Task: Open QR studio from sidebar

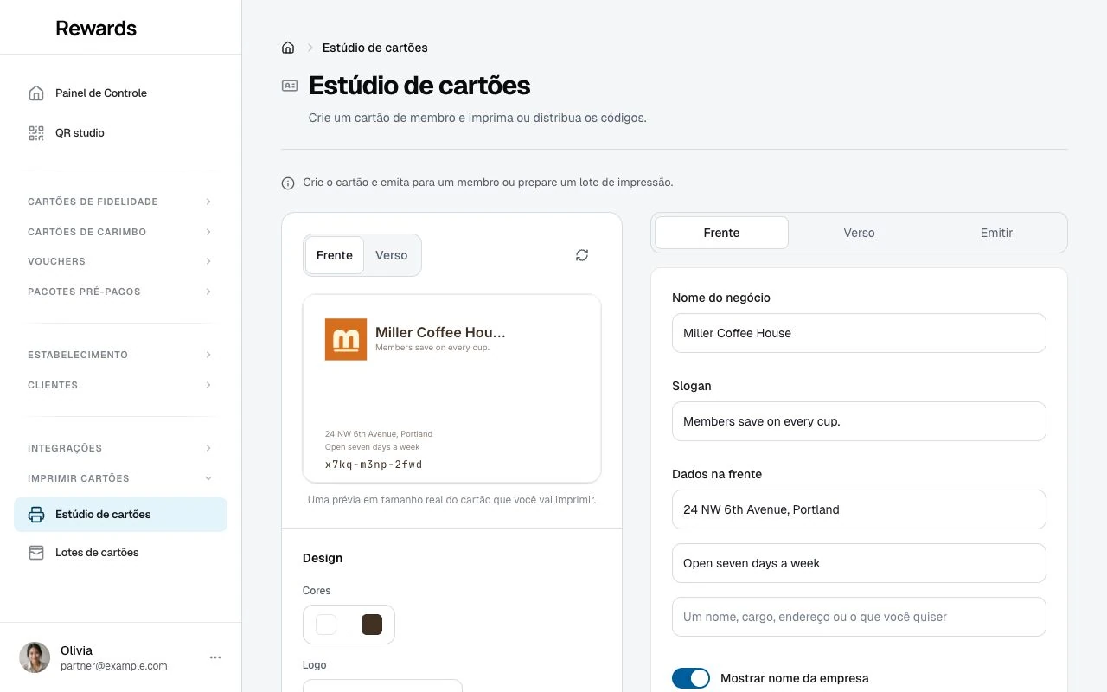Action: (120, 132)
